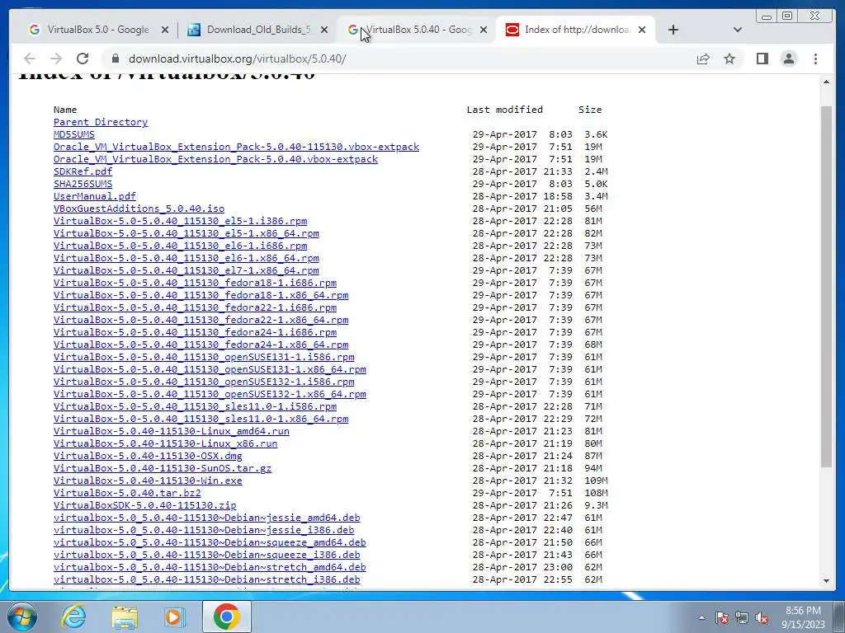Viewport: 845px width, 633px height.
Task: Open the clock showing 8:56 PM
Action: pos(803,617)
